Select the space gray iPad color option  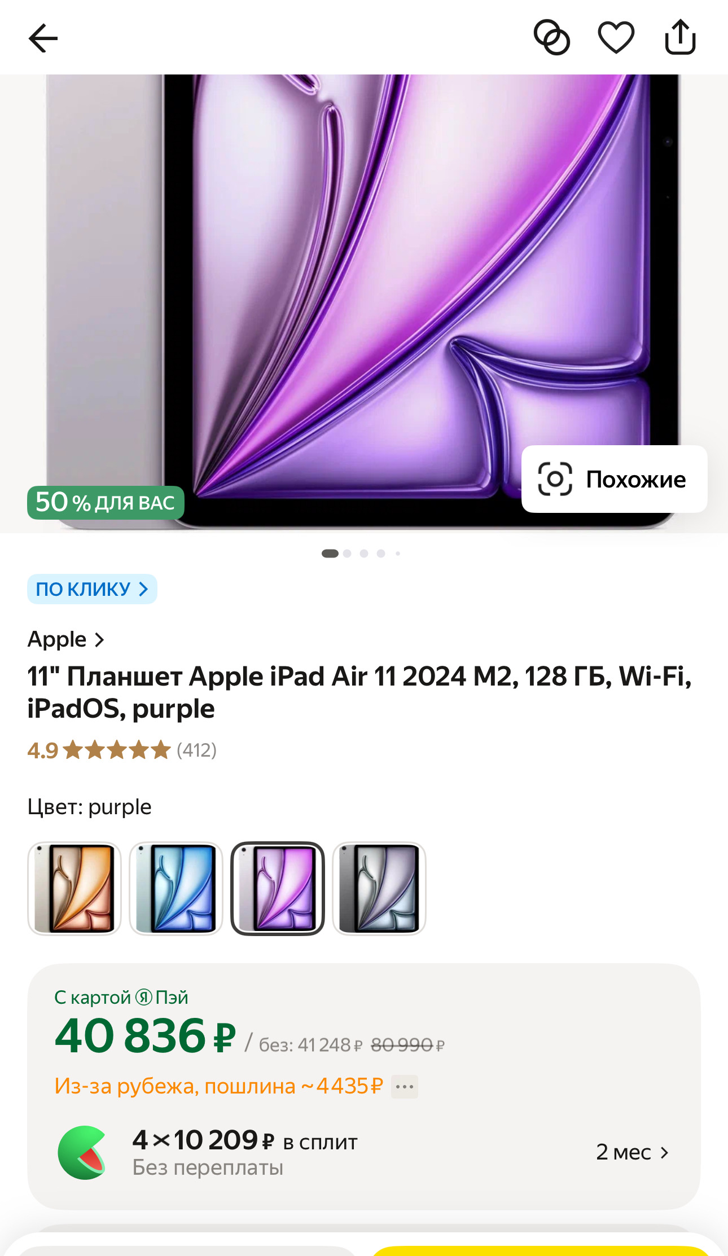click(379, 888)
